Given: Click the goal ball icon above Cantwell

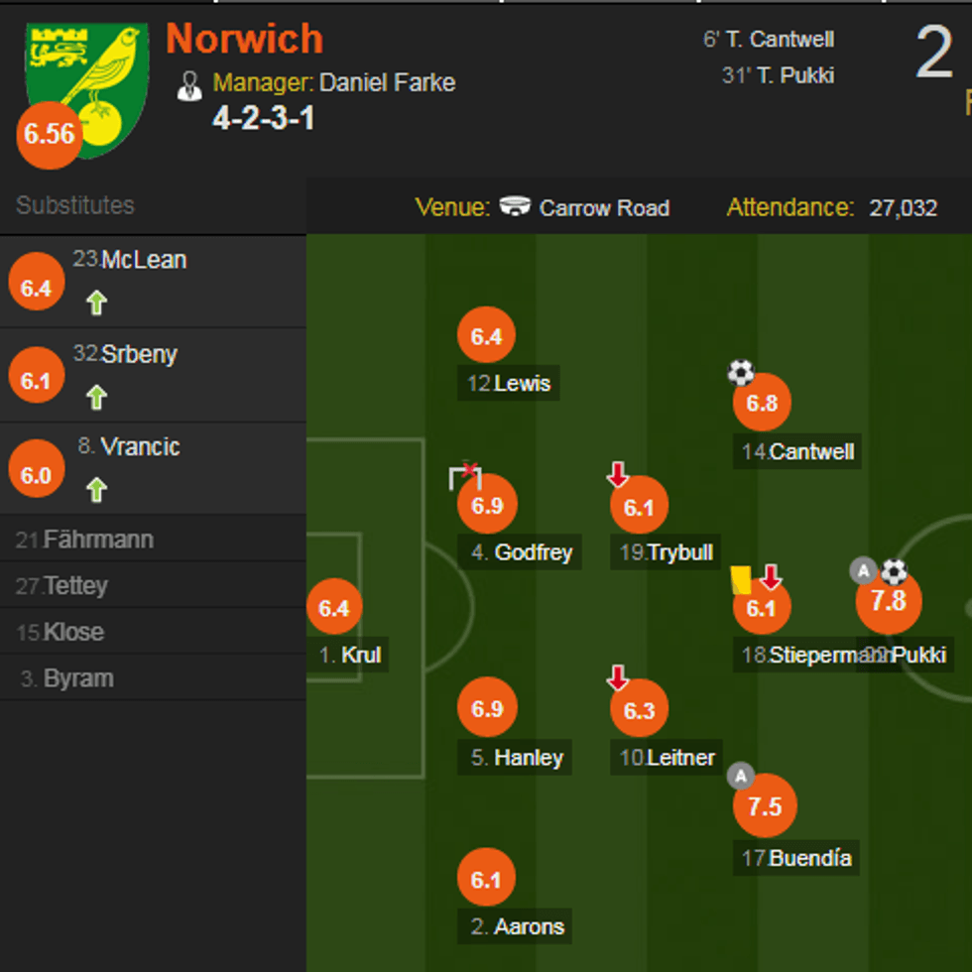Looking at the screenshot, I should (x=741, y=373).
